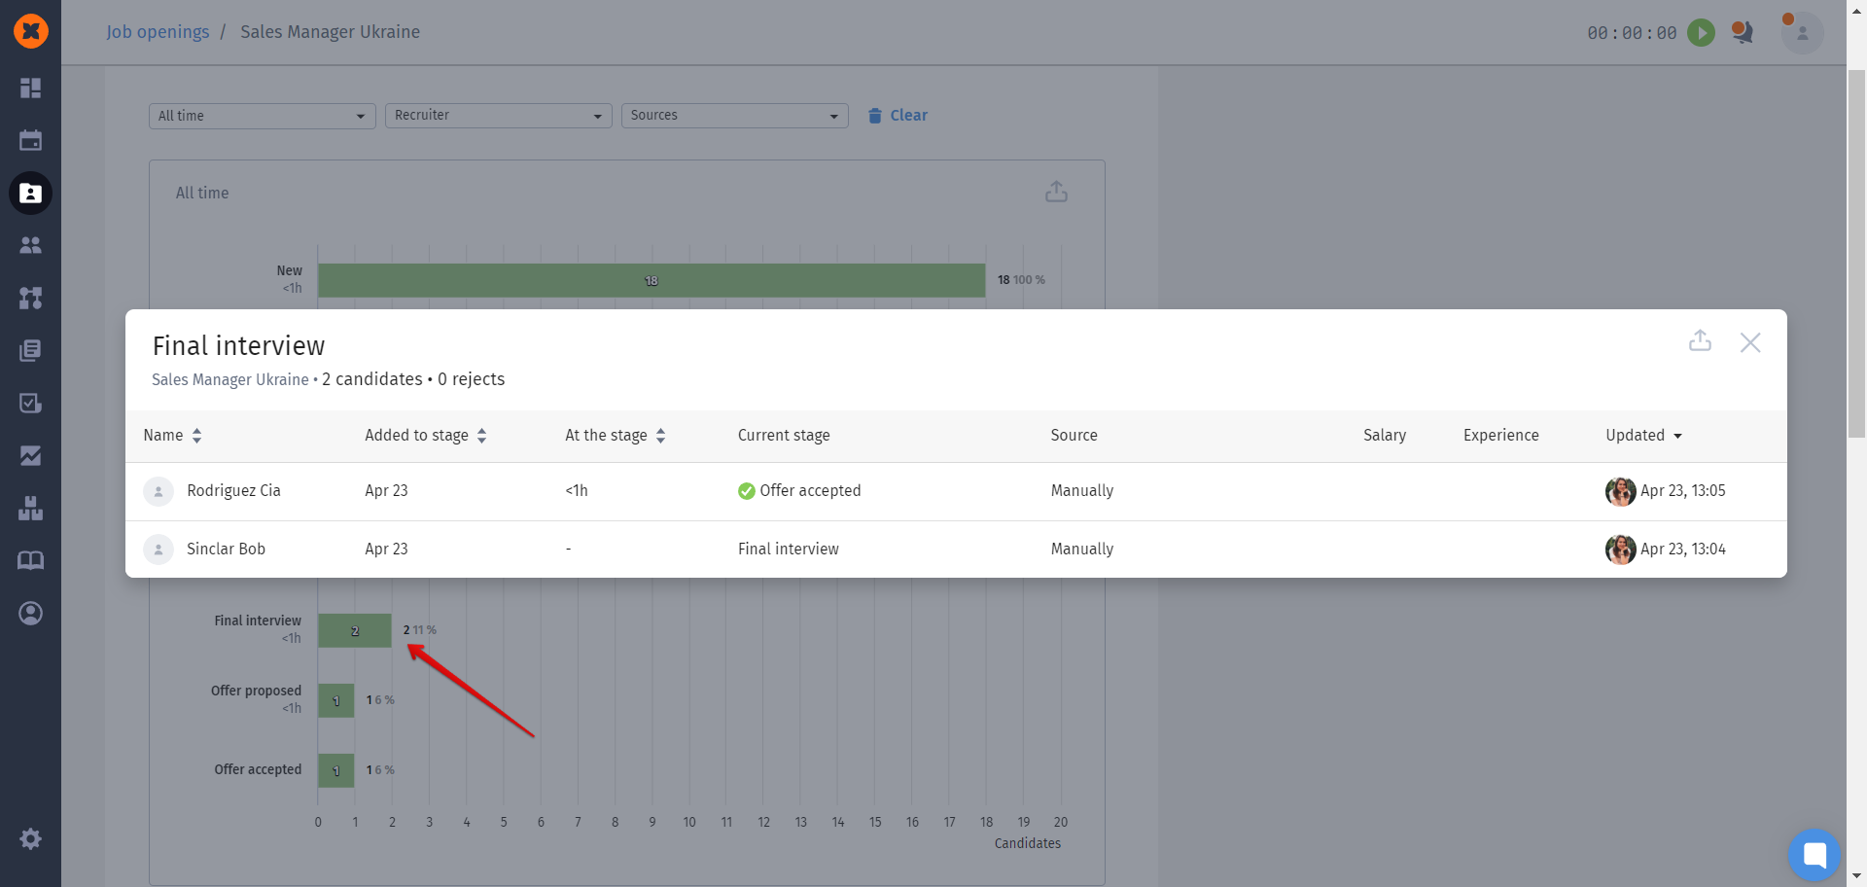
Task: Open the All time period dropdown
Action: point(262,116)
